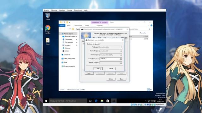Screen dimensions: 202x113
Task: Open Downloads in Explorer sidebar
Action: 68,40
